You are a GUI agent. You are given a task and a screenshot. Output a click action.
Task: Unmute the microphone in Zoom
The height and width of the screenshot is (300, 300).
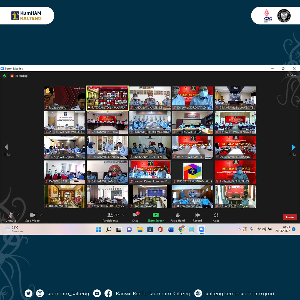pyautogui.click(x=11, y=217)
